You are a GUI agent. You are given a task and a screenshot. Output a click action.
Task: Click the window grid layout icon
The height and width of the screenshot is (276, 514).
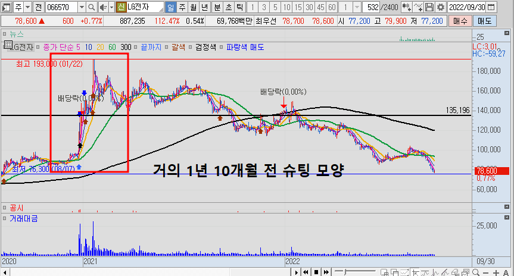[x=384, y=272]
